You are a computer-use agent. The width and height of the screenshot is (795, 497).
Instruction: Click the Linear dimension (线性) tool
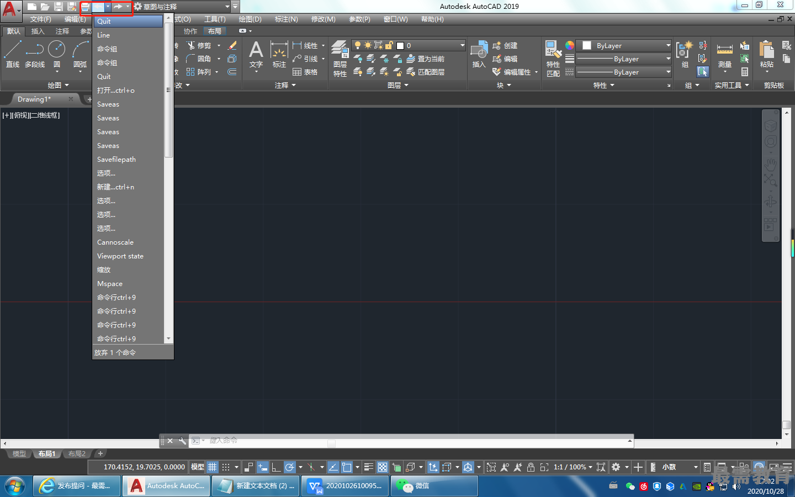pyautogui.click(x=305, y=45)
